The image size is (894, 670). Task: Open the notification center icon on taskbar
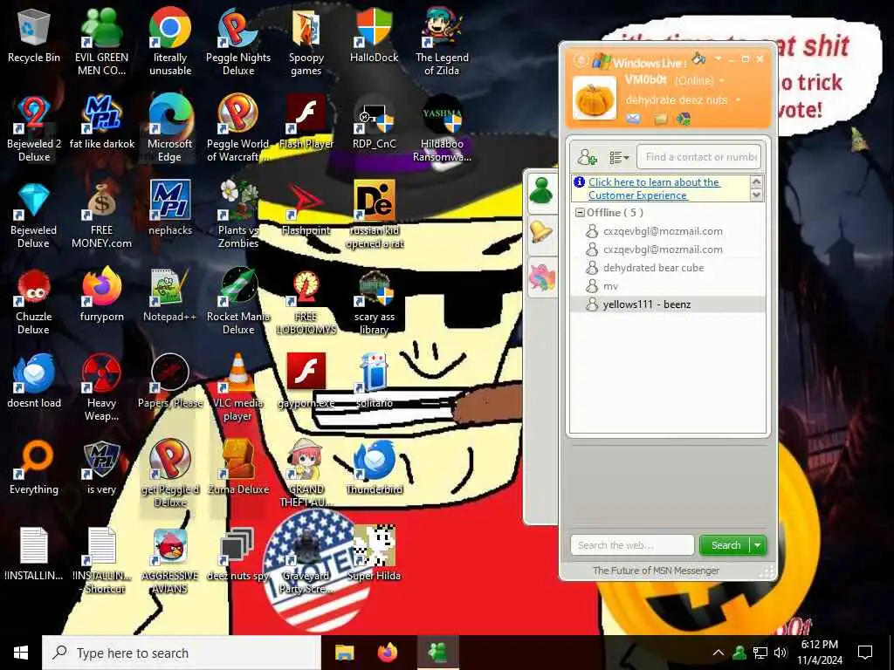[865, 653]
